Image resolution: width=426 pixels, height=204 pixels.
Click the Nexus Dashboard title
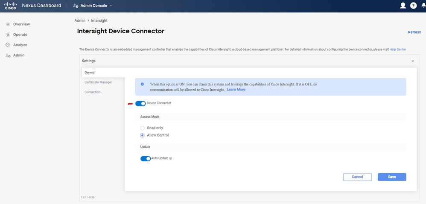41,6
